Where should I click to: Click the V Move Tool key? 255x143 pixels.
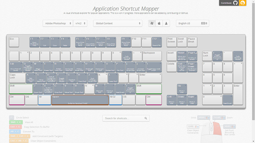69,89
